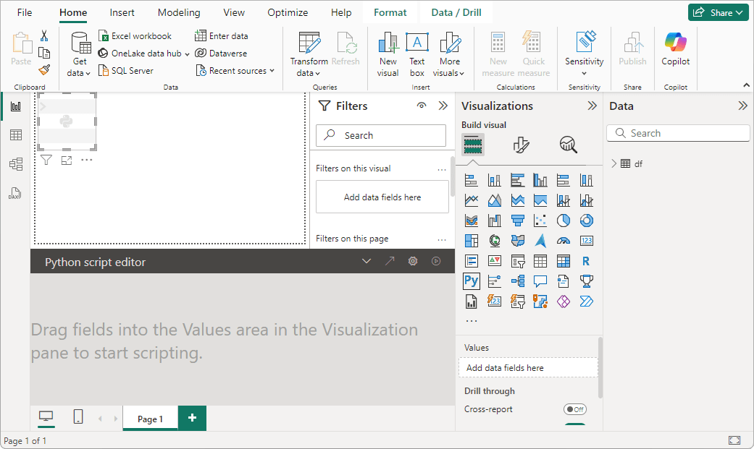754x449 pixels.
Task: Switch to mobile layout view
Action: click(78, 417)
